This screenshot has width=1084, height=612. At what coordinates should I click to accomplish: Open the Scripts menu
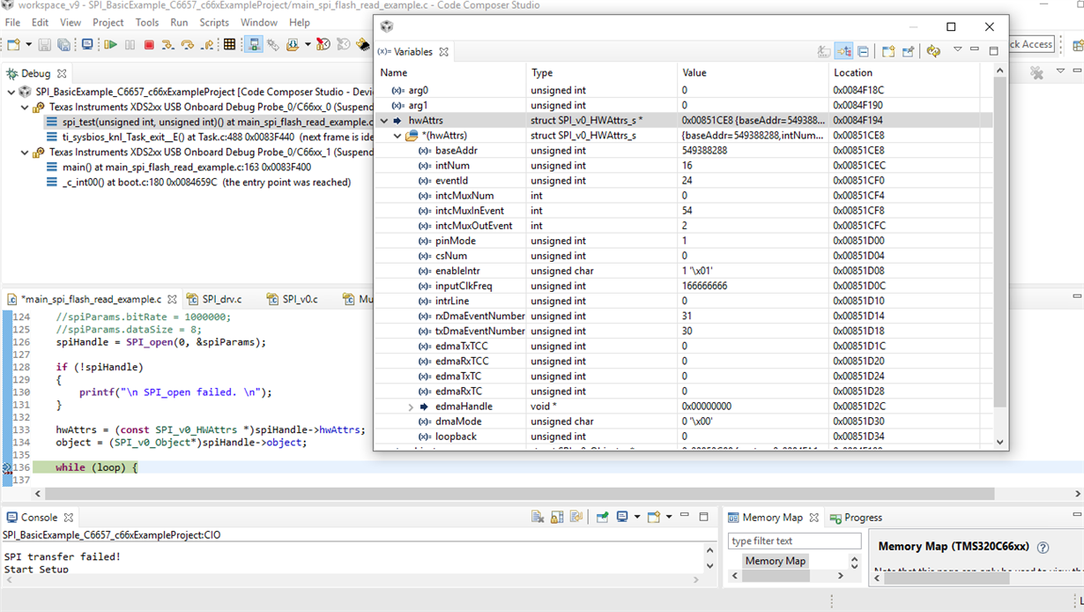tap(214, 22)
